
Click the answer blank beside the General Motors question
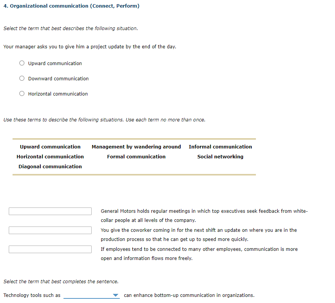click(50, 211)
